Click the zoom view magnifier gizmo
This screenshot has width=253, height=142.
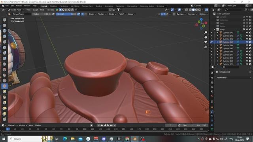[206, 32]
